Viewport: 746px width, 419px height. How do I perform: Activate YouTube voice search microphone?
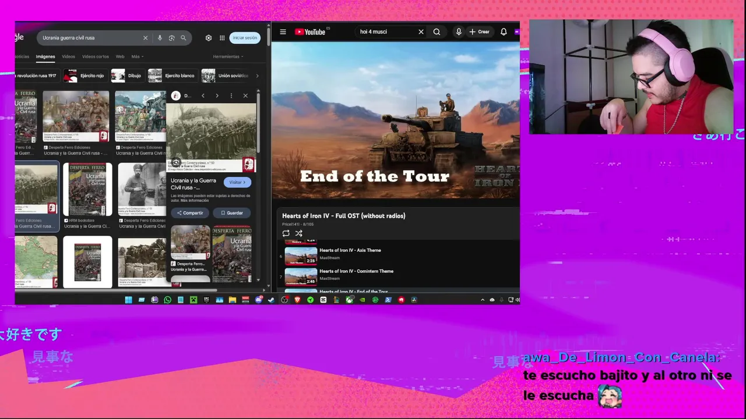(x=459, y=32)
